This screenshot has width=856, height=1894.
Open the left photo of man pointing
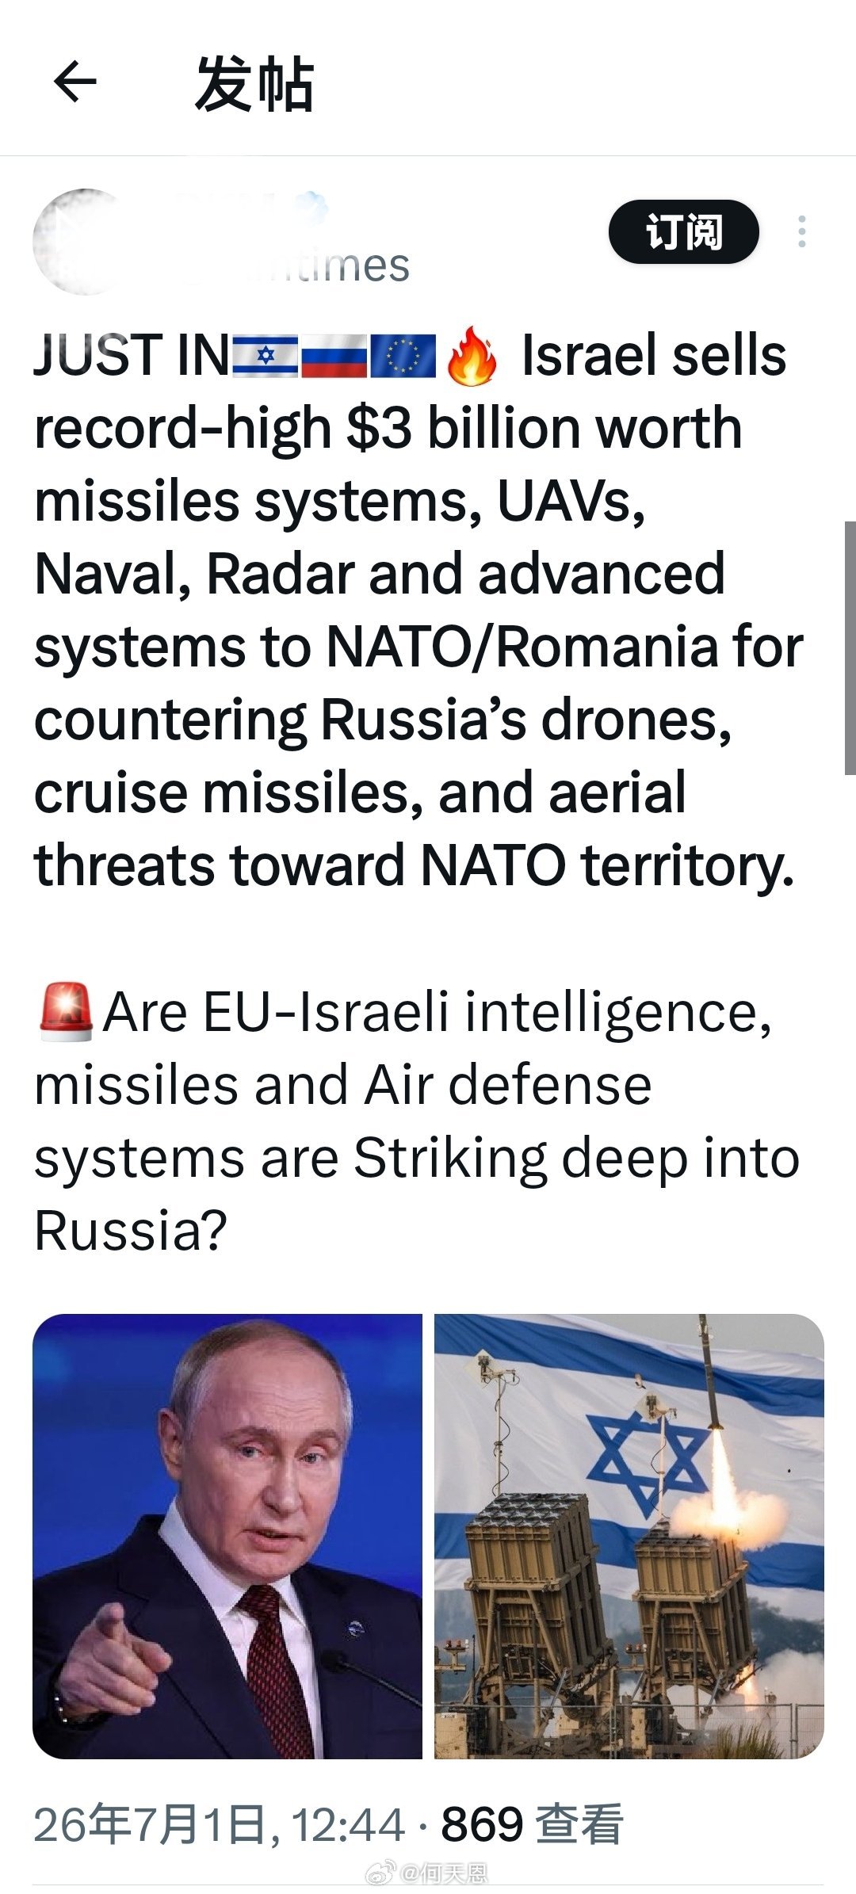point(227,1536)
